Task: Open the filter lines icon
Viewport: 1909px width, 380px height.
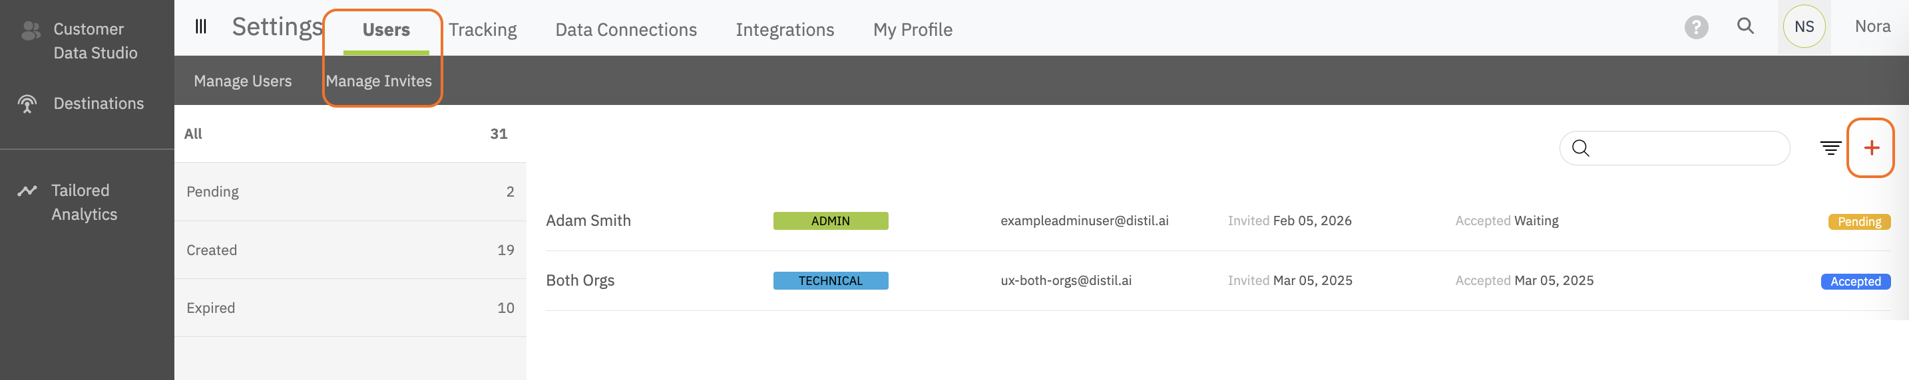Action: click(1830, 148)
